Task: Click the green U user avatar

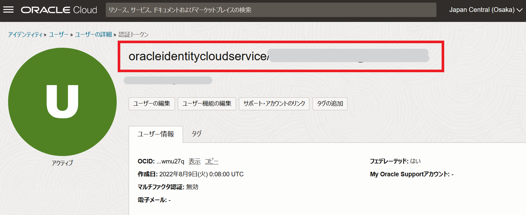Action: coord(62,102)
